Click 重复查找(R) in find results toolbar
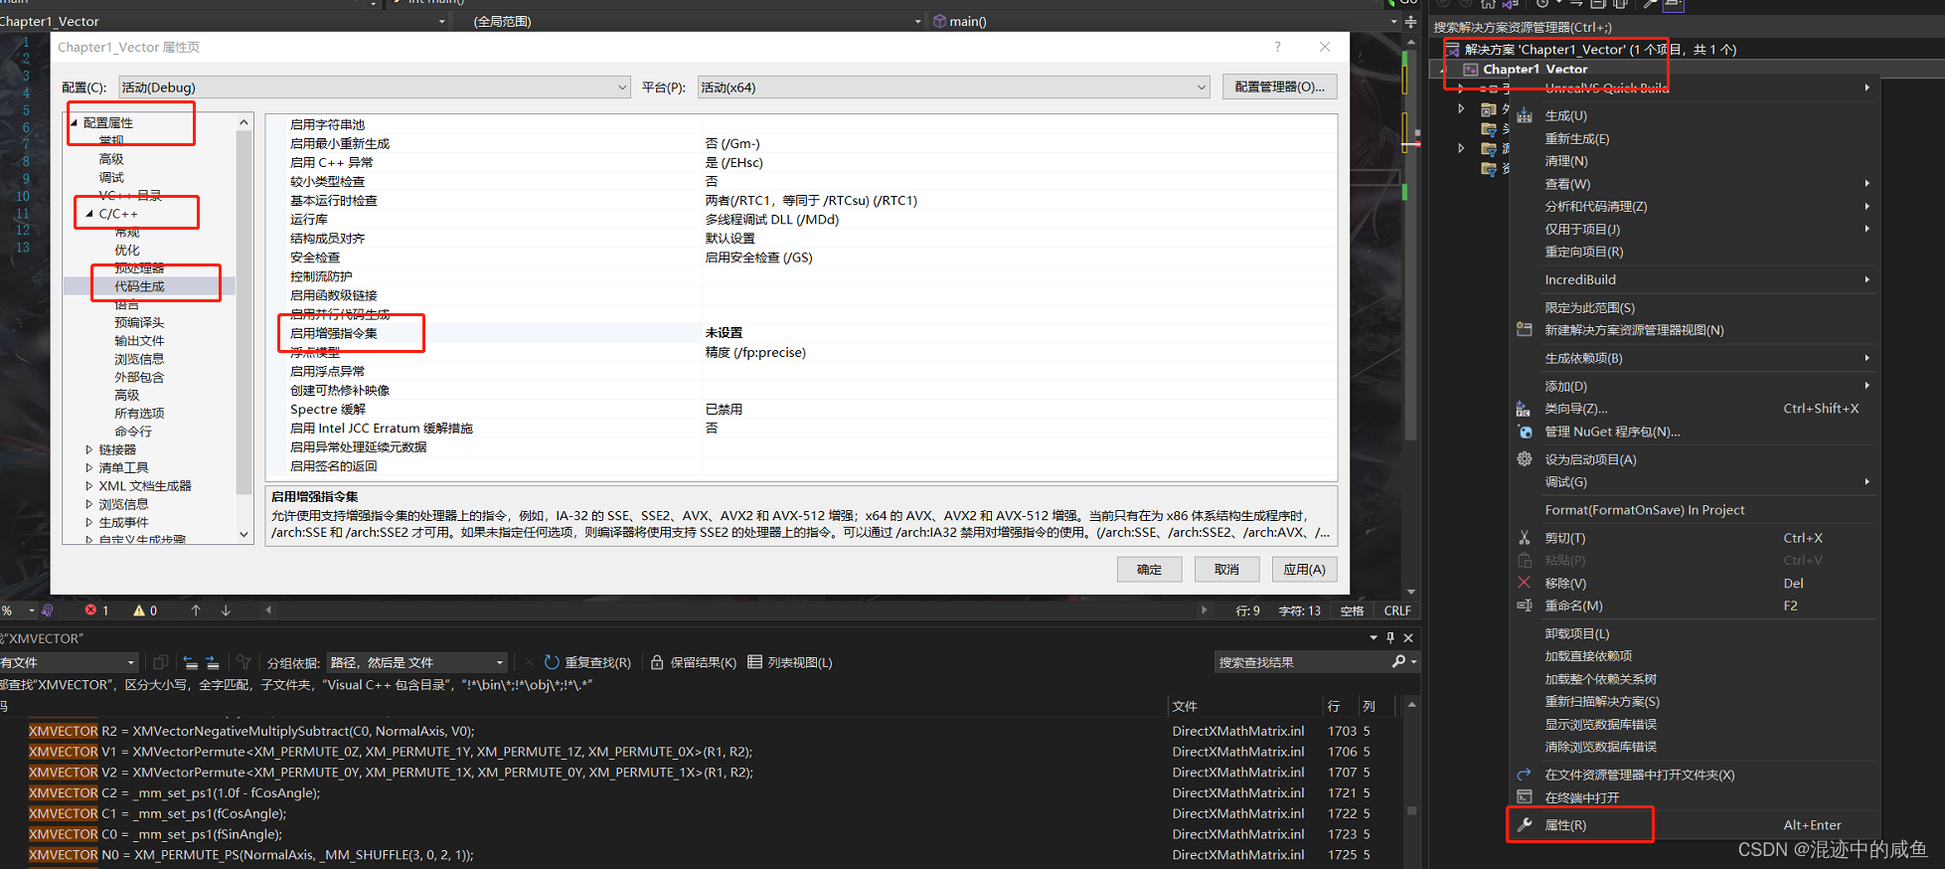The image size is (1945, 869). [x=588, y=662]
